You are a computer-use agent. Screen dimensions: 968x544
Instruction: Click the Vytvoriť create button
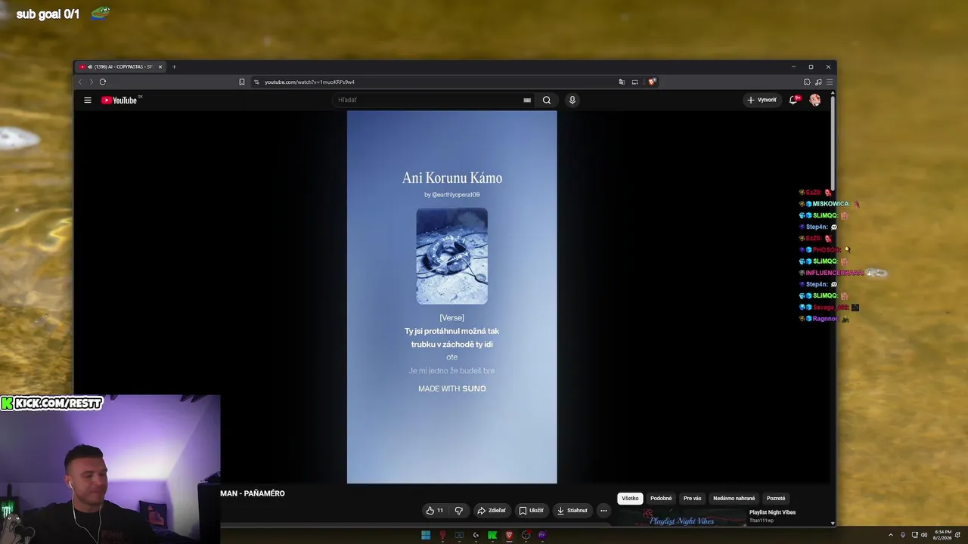click(x=762, y=100)
